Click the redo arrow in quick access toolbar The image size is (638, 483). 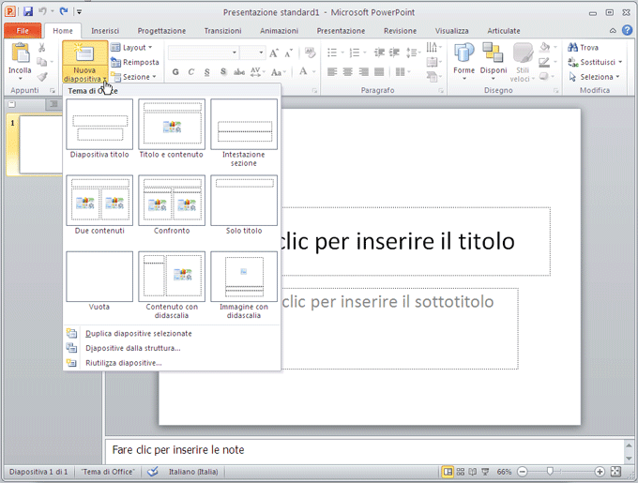pos(64,12)
